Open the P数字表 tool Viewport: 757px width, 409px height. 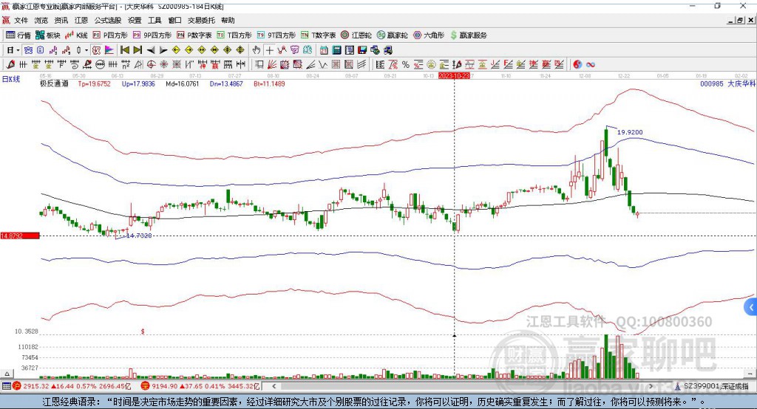194,35
